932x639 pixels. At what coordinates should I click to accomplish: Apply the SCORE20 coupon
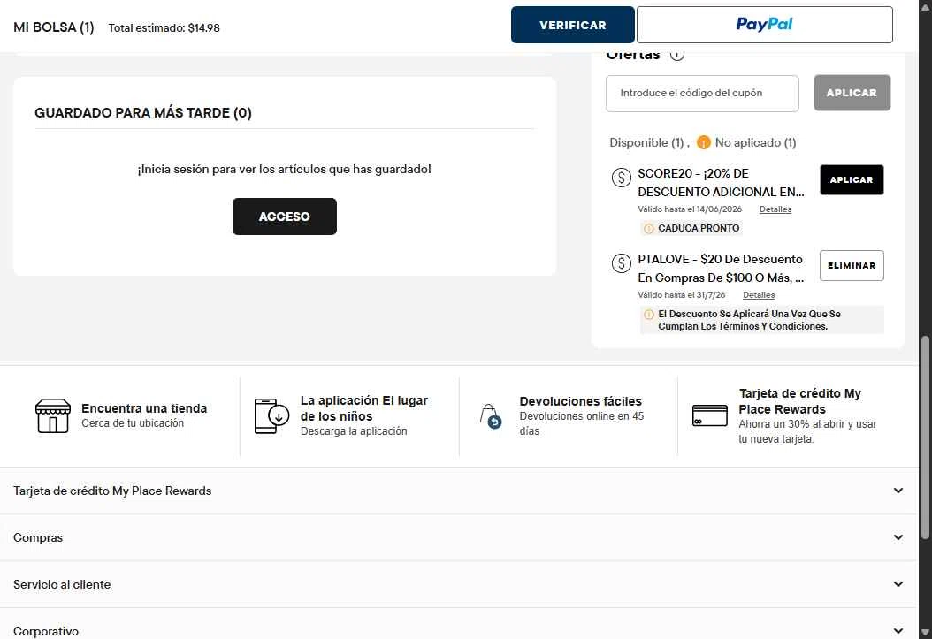[x=852, y=180]
